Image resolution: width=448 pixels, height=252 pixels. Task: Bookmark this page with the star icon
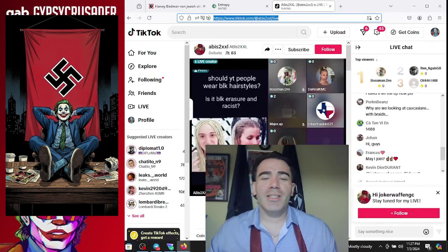click(x=377, y=18)
